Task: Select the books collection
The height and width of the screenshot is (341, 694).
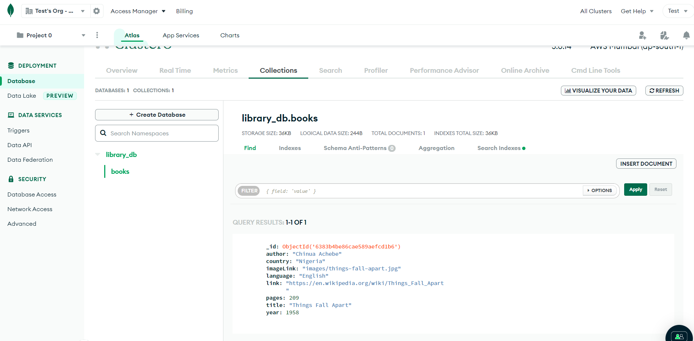Action: [120, 172]
